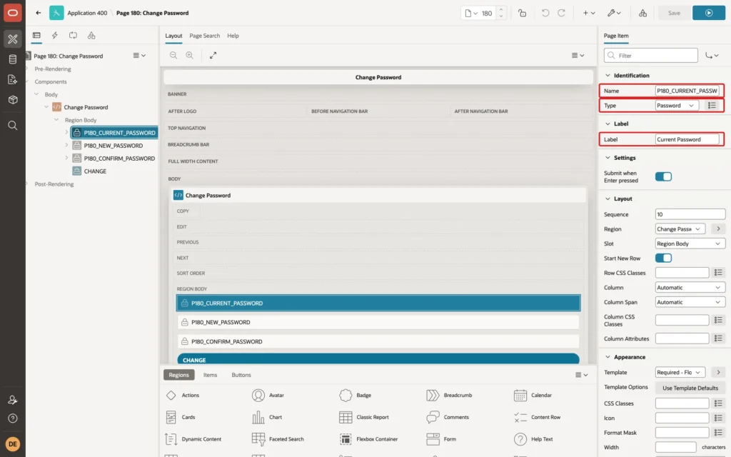
Task: Open the Type Password dropdown
Action: [677, 106]
